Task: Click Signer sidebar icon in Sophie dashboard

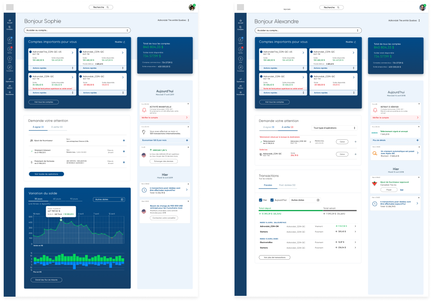Action: click(9, 40)
